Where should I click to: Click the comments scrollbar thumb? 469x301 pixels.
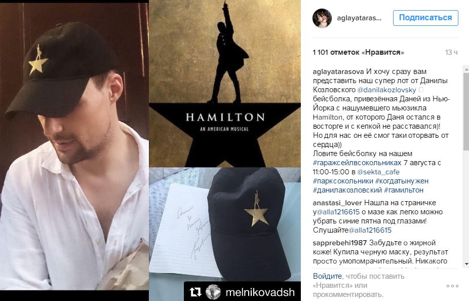[466, 110]
